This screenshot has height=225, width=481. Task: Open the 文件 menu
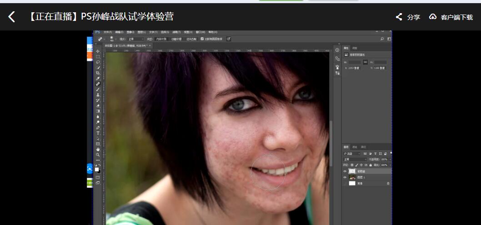coord(108,32)
